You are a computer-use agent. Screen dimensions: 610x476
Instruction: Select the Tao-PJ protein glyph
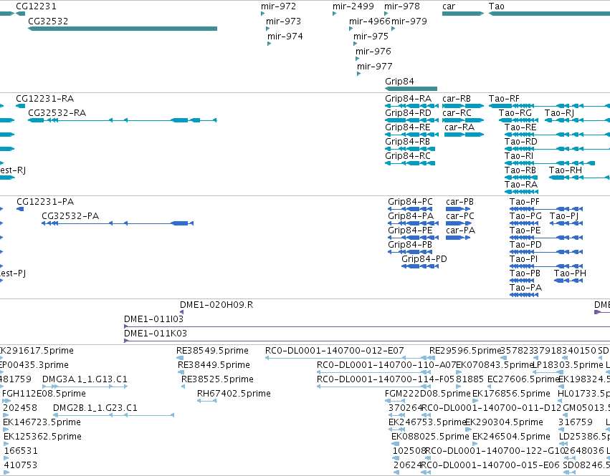[x=566, y=223]
